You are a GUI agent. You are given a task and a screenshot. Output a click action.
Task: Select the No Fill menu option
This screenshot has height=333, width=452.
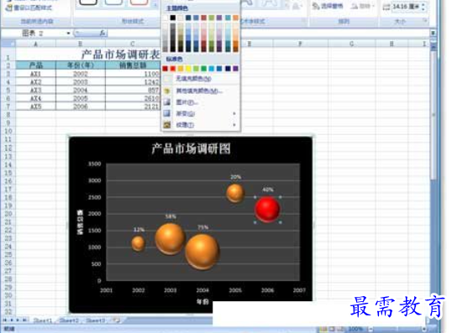201,79
